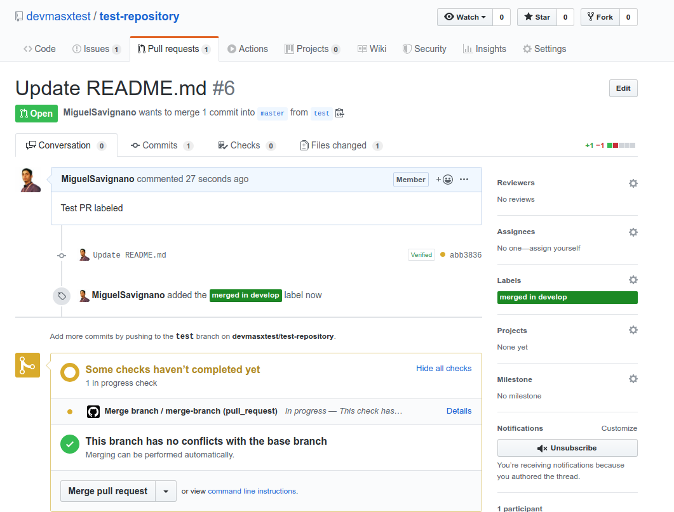Open the Pull requests tab

(x=174, y=49)
